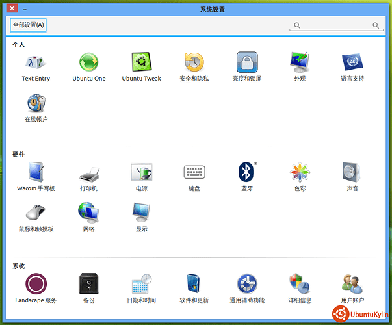
Task: Open 电源 power settings
Action: (x=141, y=173)
